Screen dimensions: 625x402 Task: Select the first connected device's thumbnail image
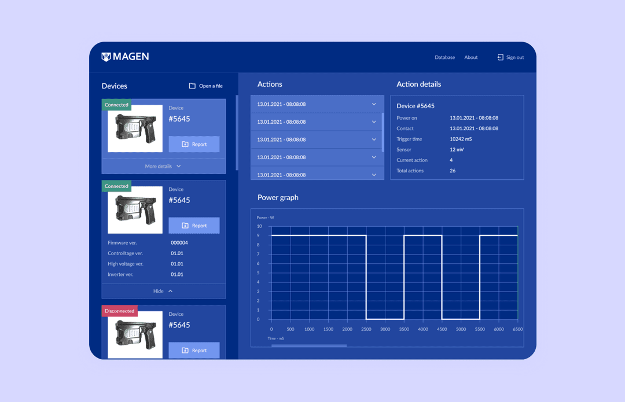click(x=135, y=128)
